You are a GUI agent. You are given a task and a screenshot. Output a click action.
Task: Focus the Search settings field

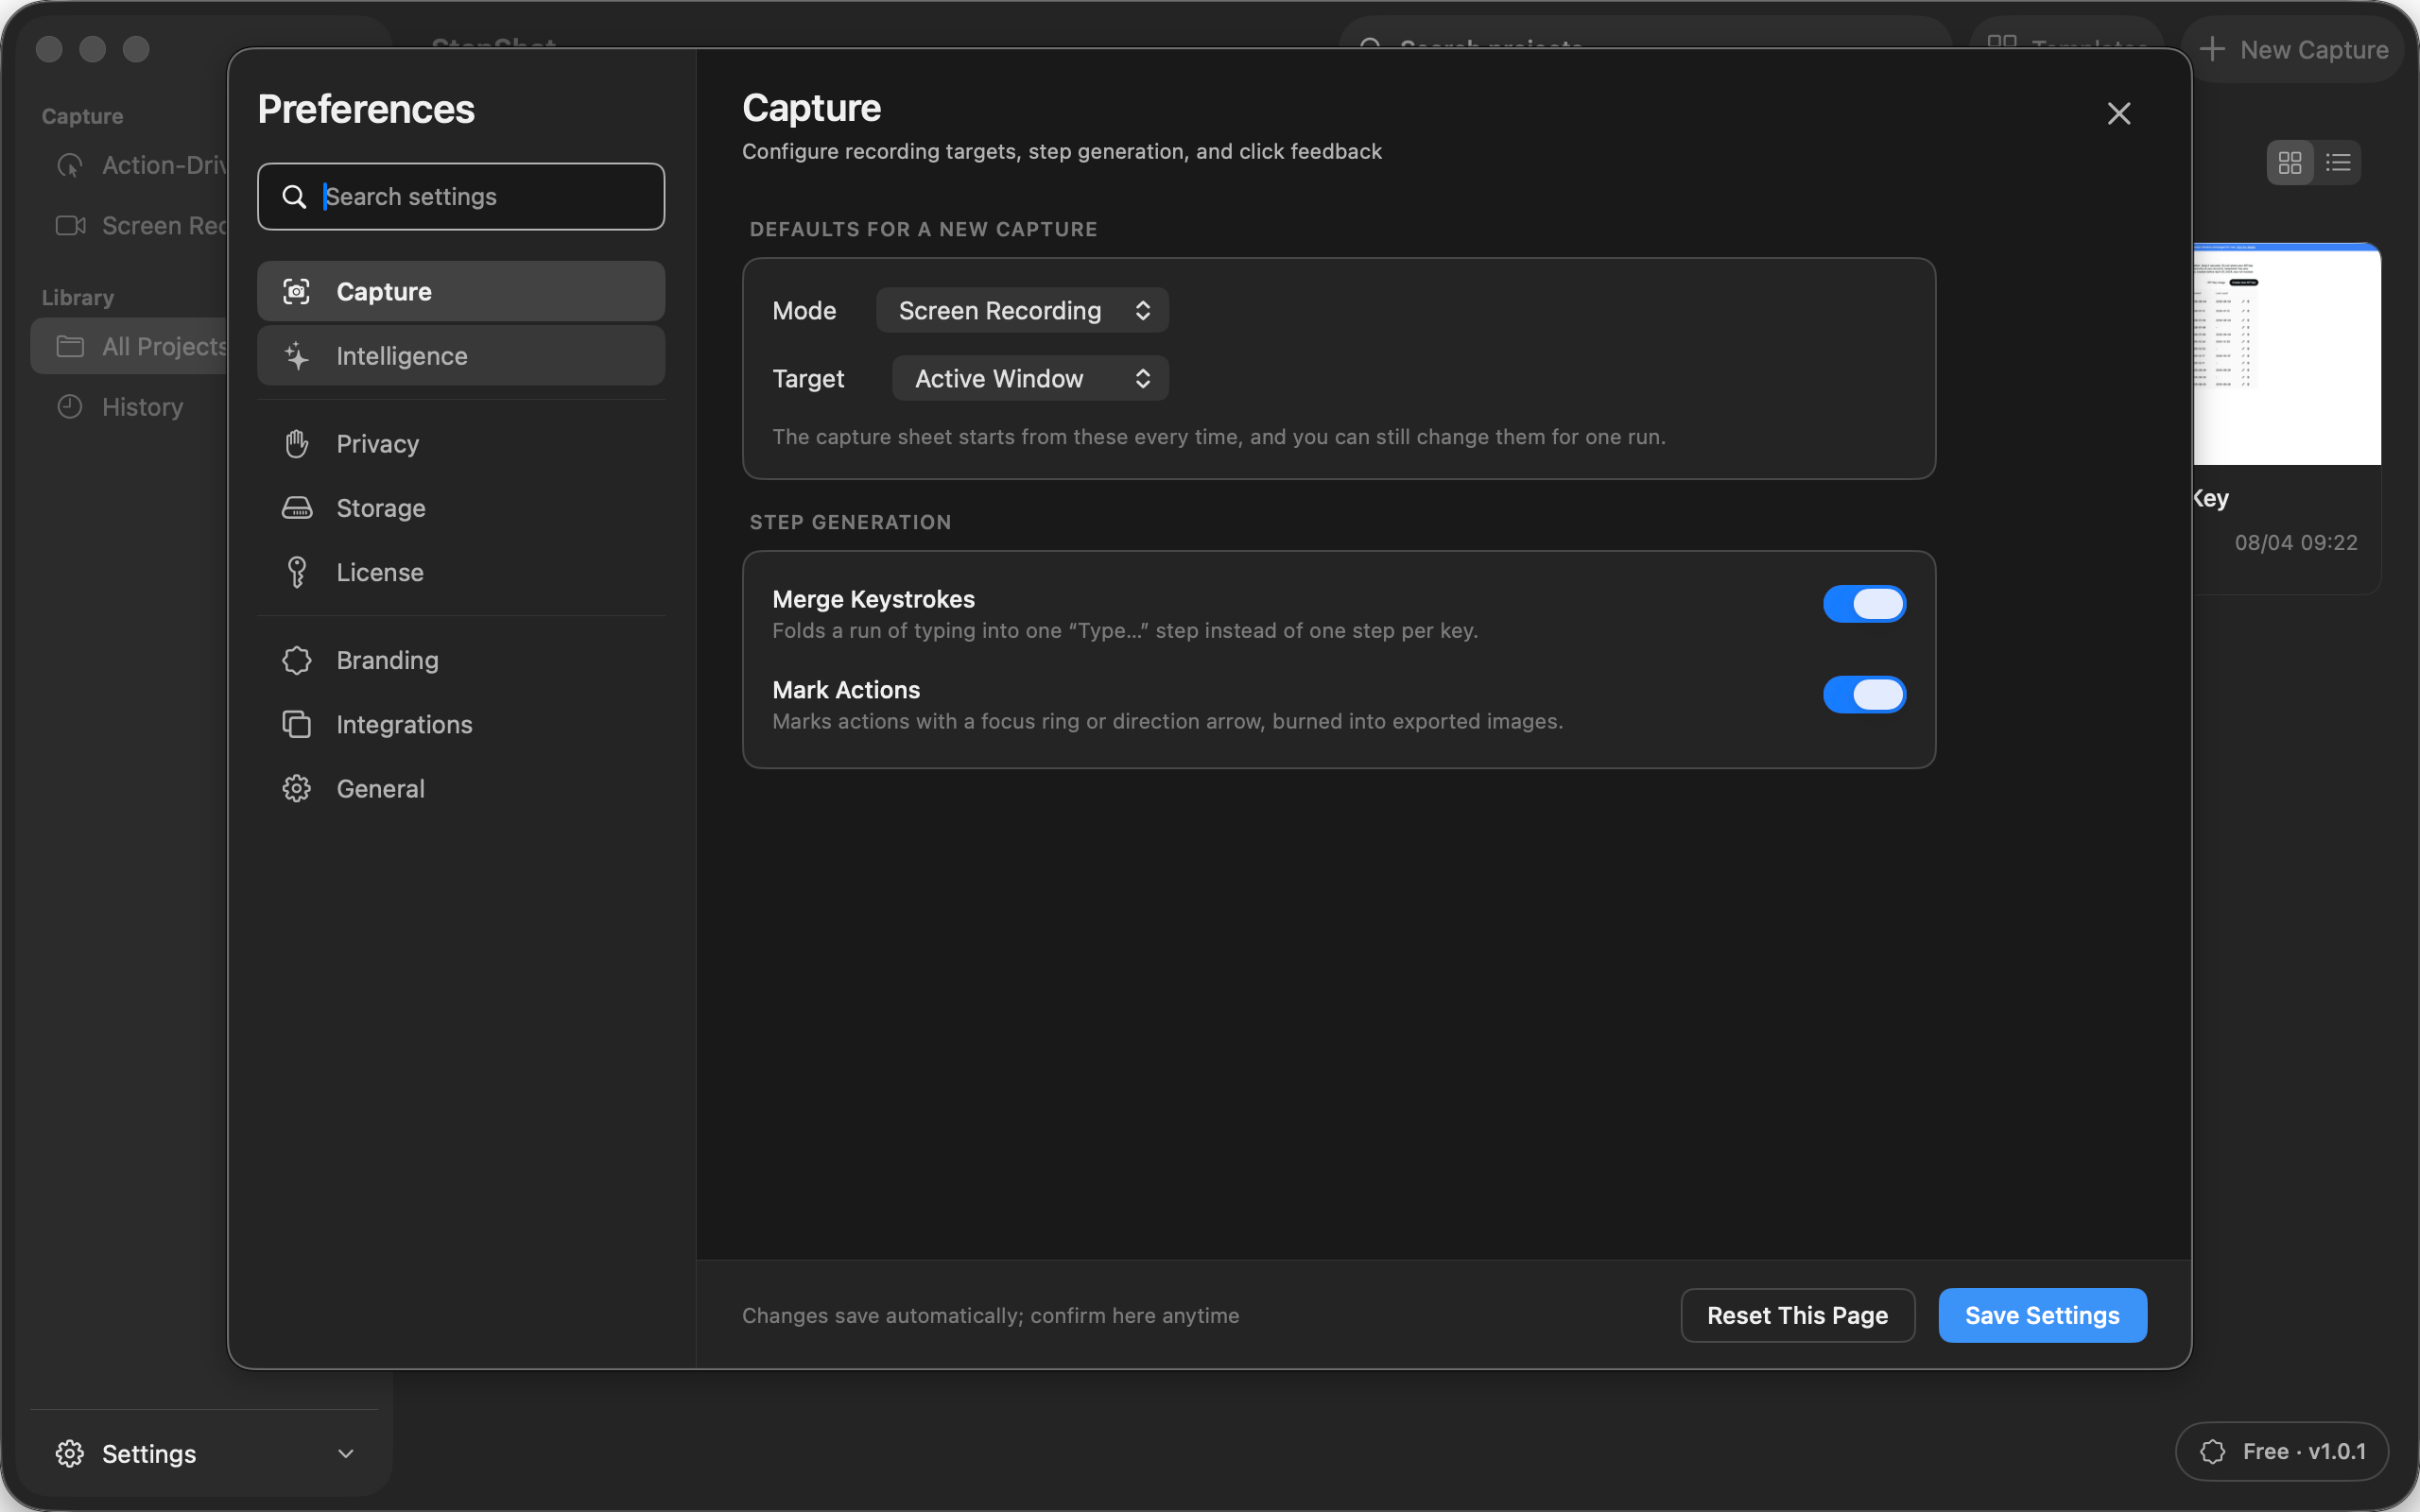coord(461,197)
